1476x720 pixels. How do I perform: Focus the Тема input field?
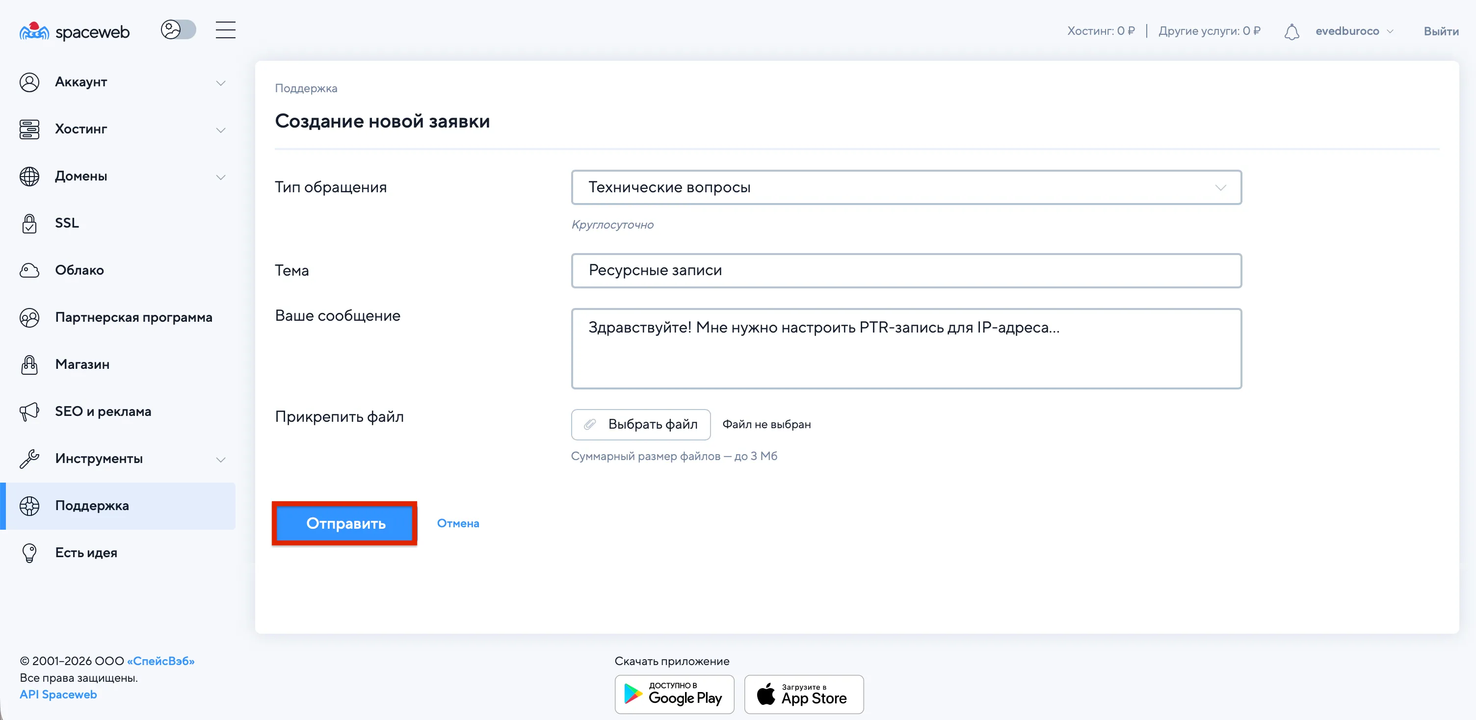pyautogui.click(x=906, y=270)
